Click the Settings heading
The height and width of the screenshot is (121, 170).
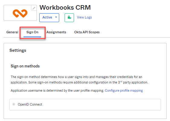[x=18, y=51]
